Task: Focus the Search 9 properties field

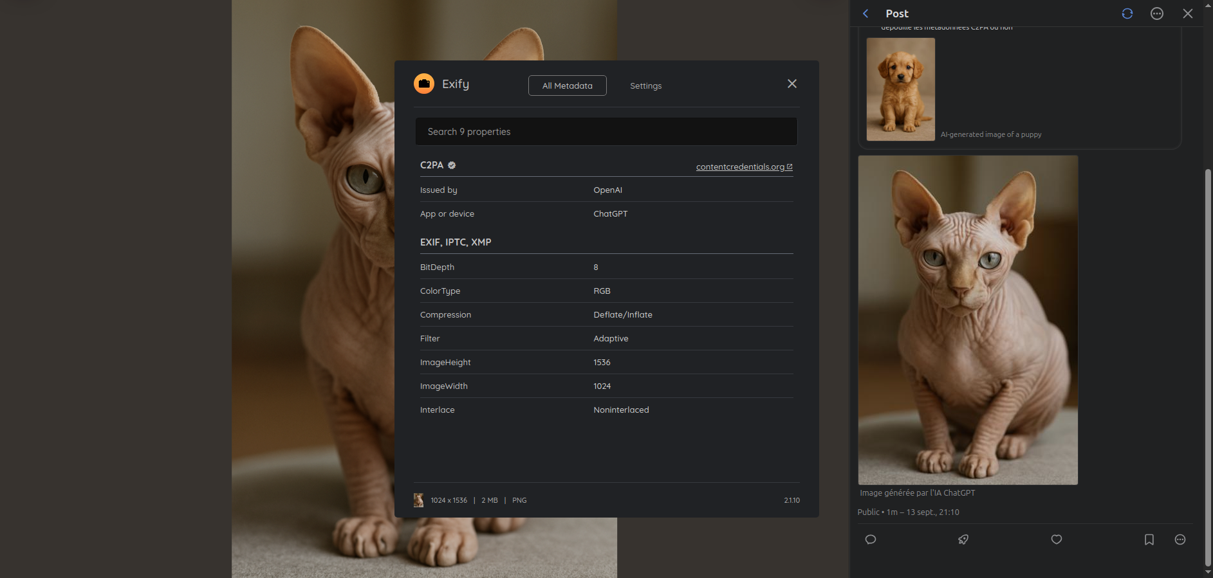Action: (606, 131)
